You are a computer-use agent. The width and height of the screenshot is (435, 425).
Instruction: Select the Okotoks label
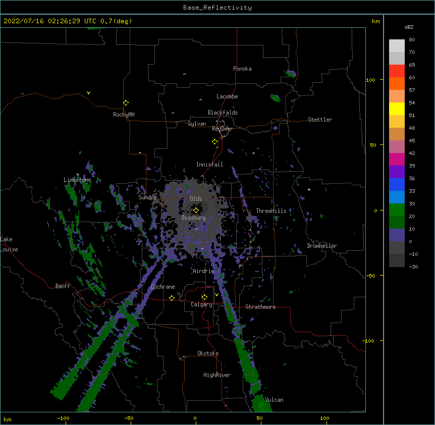[x=208, y=353]
